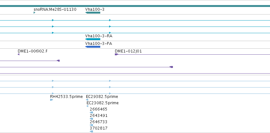Select the Vha100-3-PA protein bar
The height and width of the screenshot is (133, 270).
click(93, 47)
